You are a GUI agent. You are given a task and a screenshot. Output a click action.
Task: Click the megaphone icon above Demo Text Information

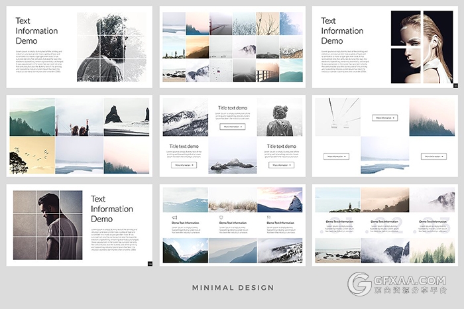pyautogui.click(x=174, y=217)
